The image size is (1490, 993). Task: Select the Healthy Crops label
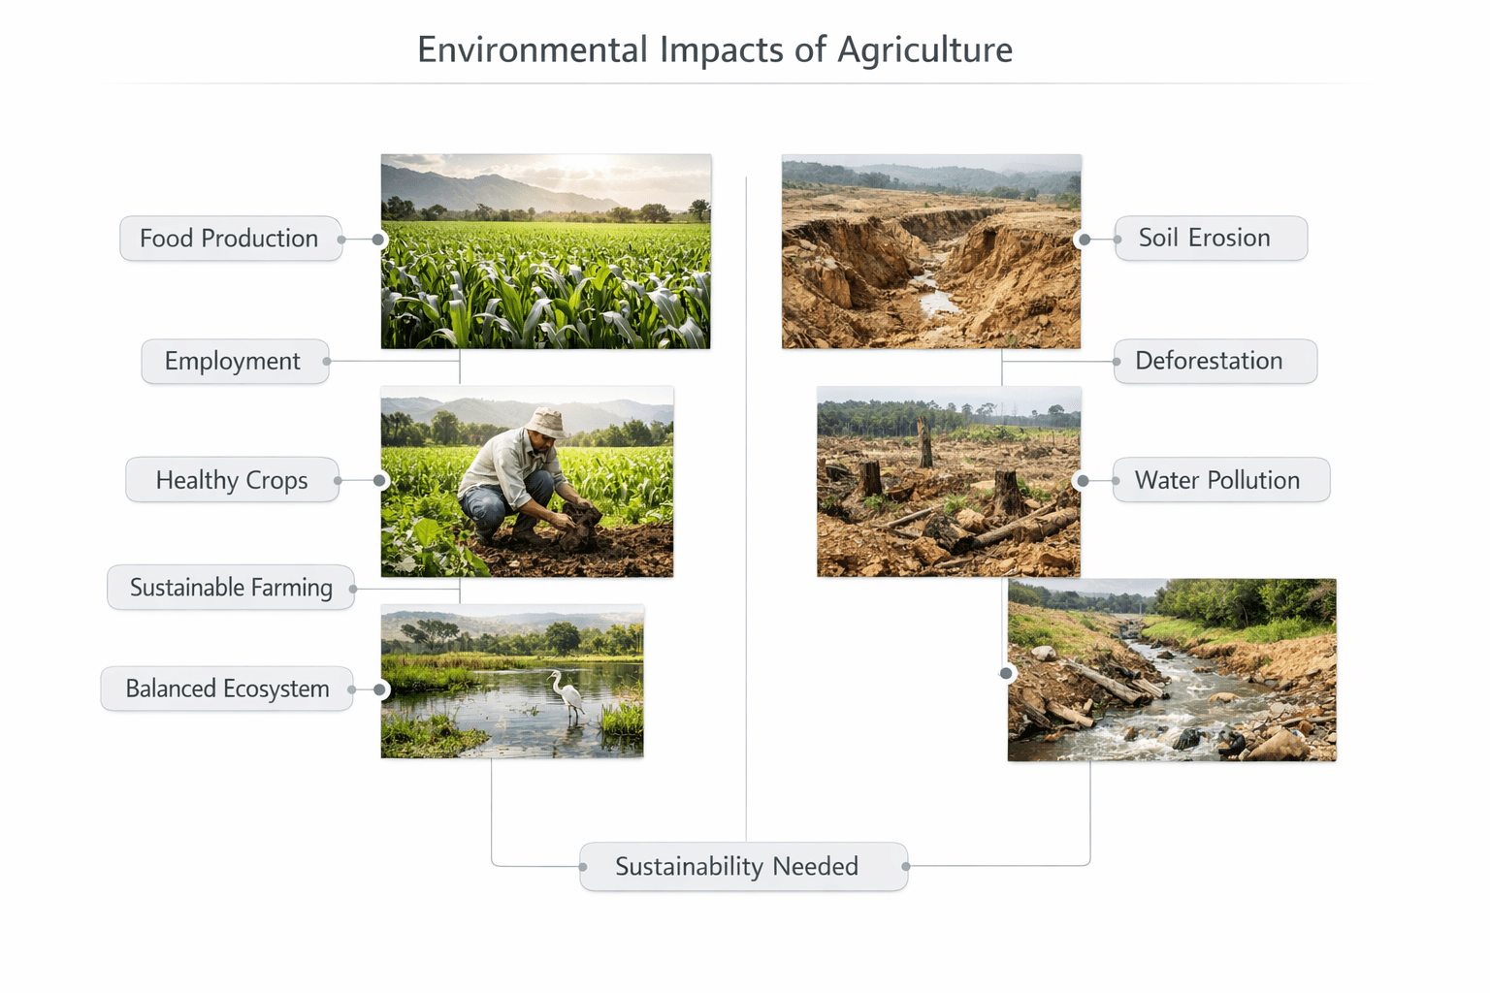[x=232, y=480]
